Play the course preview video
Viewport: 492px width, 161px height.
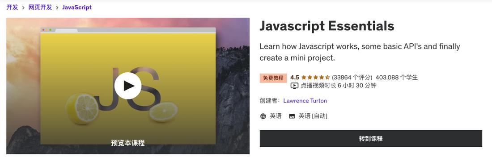pos(128,86)
